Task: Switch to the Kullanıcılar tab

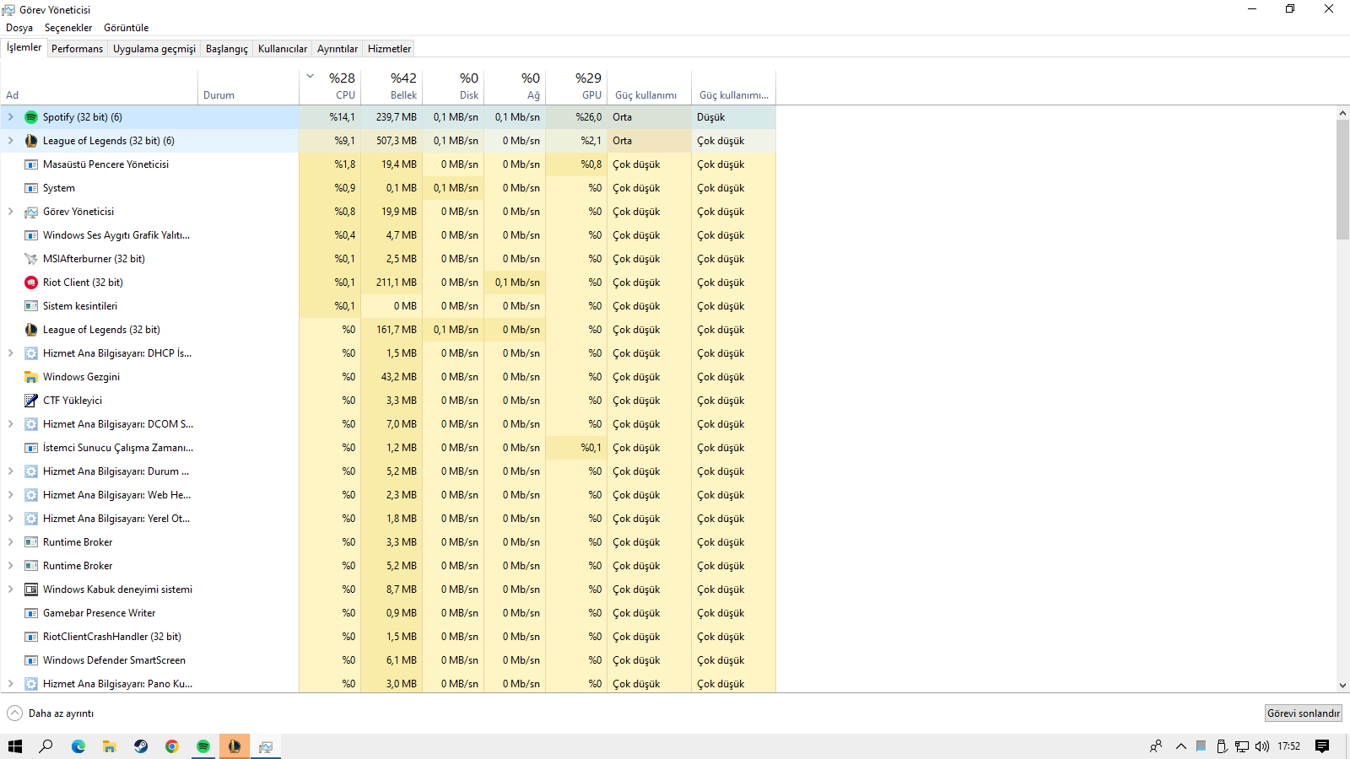Action: (283, 49)
